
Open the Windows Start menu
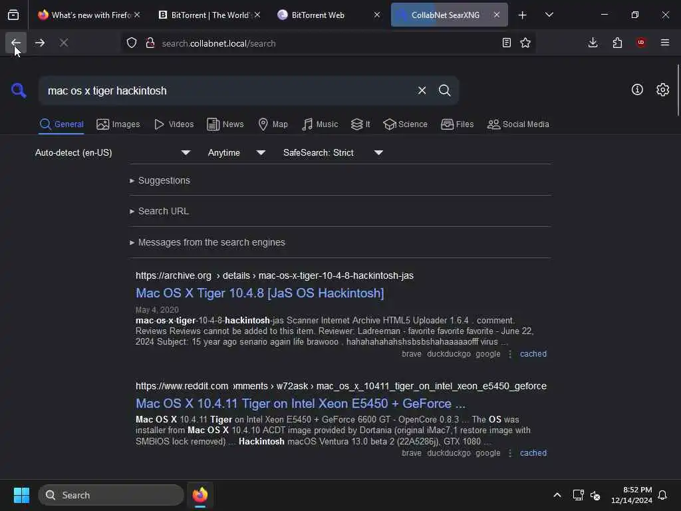(x=21, y=495)
